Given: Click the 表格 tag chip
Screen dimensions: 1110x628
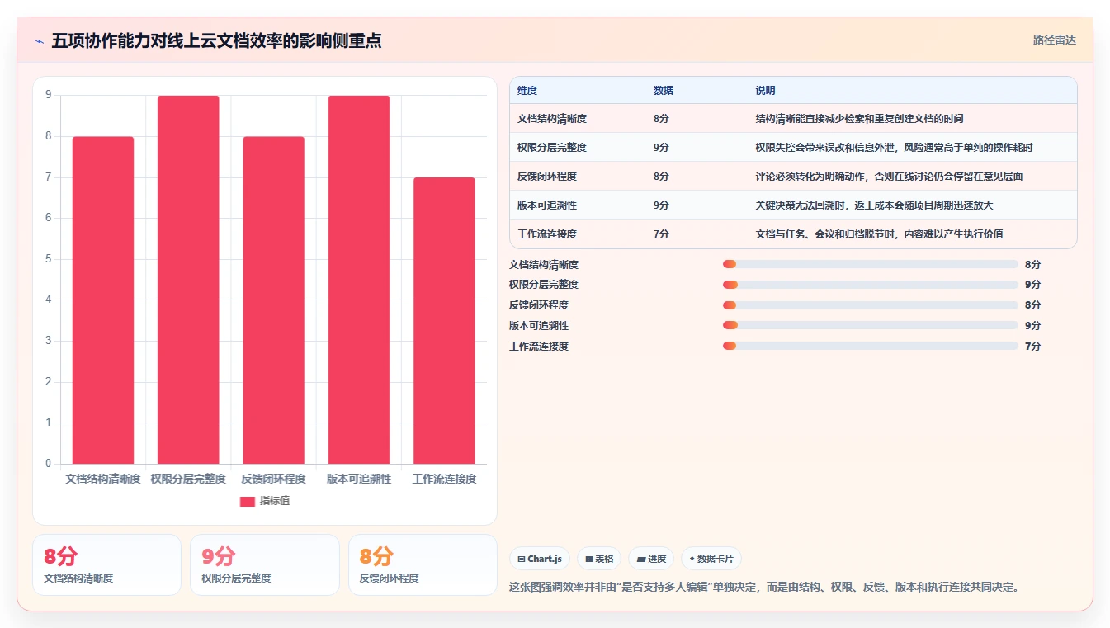Looking at the screenshot, I should 599,559.
